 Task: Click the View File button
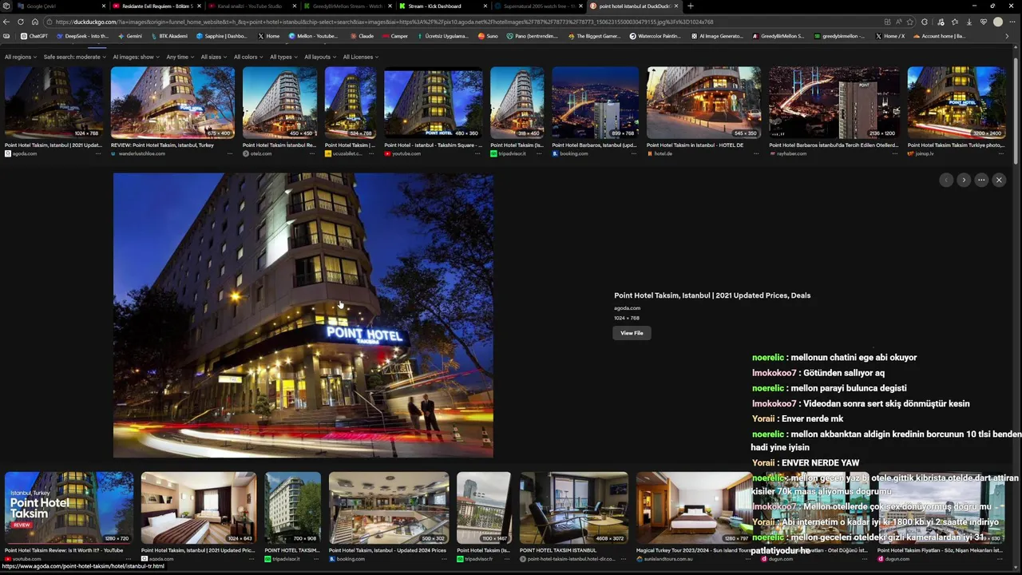coord(632,333)
